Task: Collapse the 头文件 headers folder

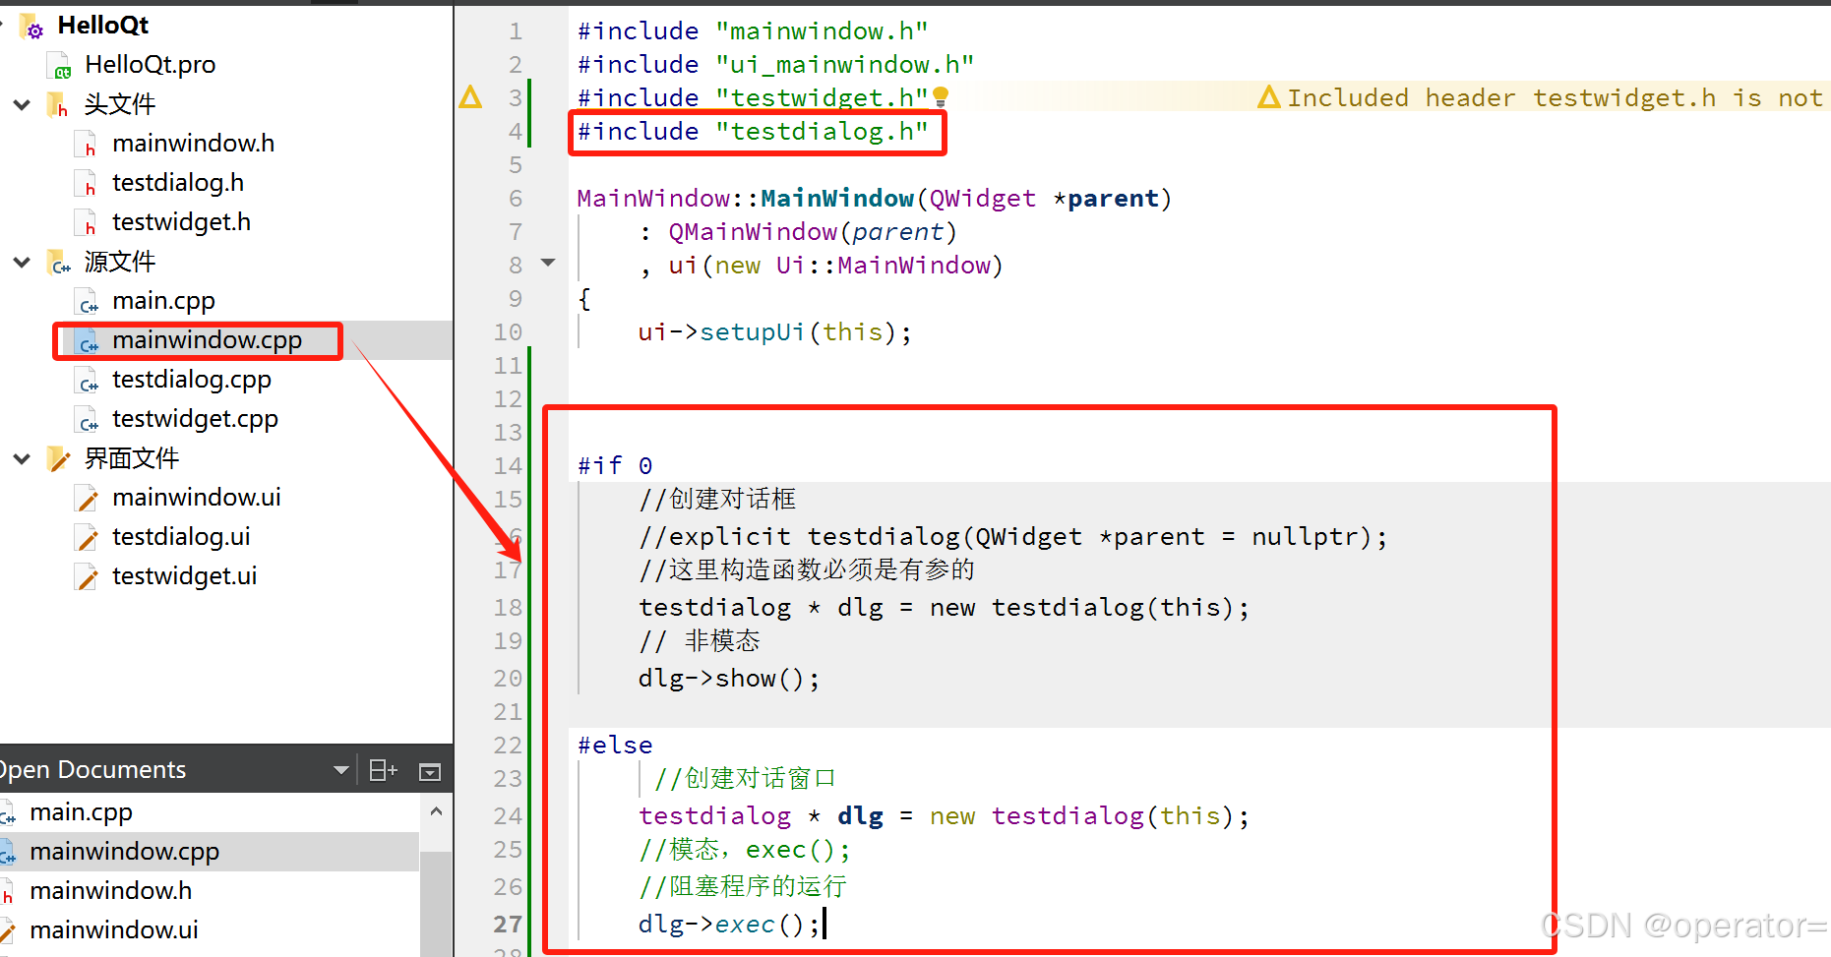Action: pos(22,104)
